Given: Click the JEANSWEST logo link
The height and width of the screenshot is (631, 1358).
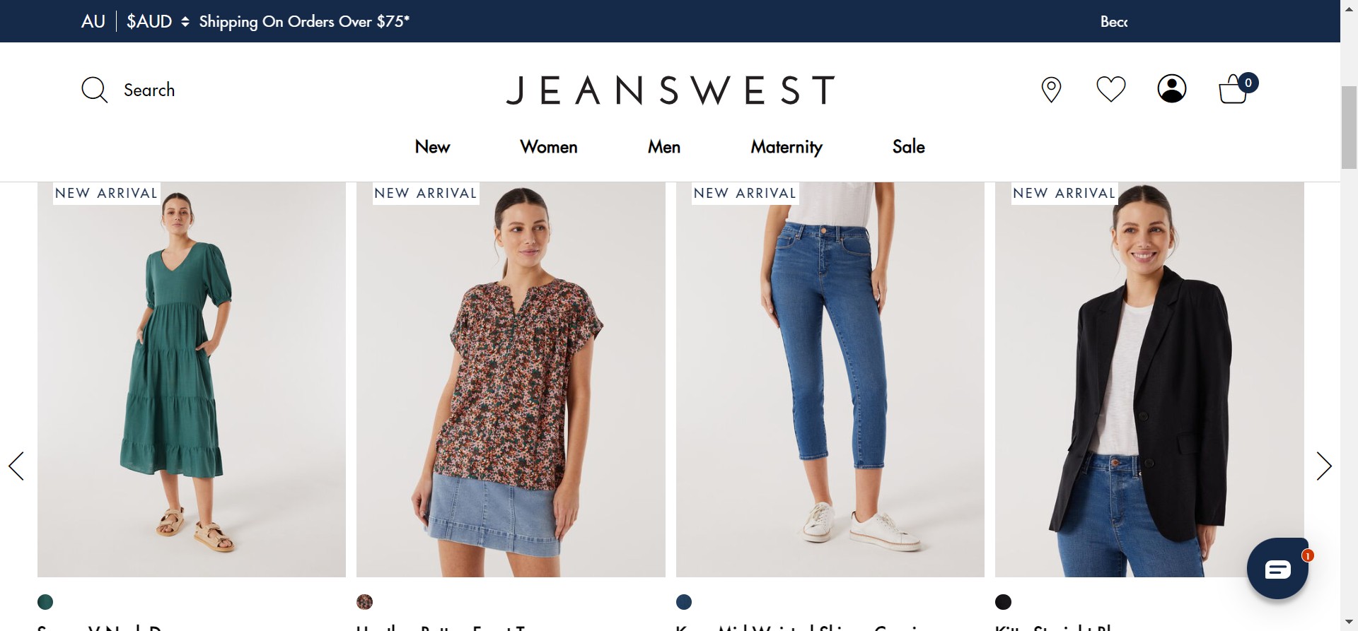Looking at the screenshot, I should [x=671, y=90].
